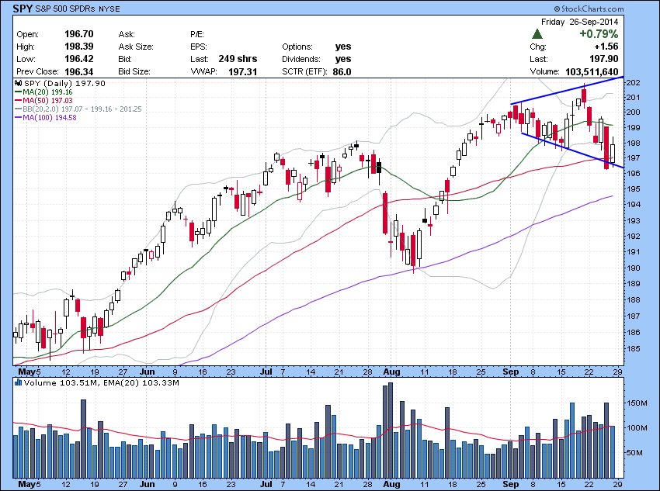Click the Jul date label under volume panel

pyautogui.click(x=266, y=484)
